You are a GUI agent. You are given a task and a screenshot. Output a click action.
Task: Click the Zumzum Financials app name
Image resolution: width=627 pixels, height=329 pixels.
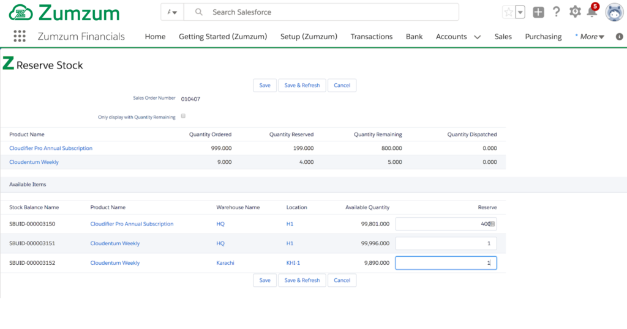(81, 36)
